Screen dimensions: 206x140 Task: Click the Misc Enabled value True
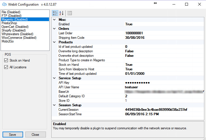[x=164, y=24]
